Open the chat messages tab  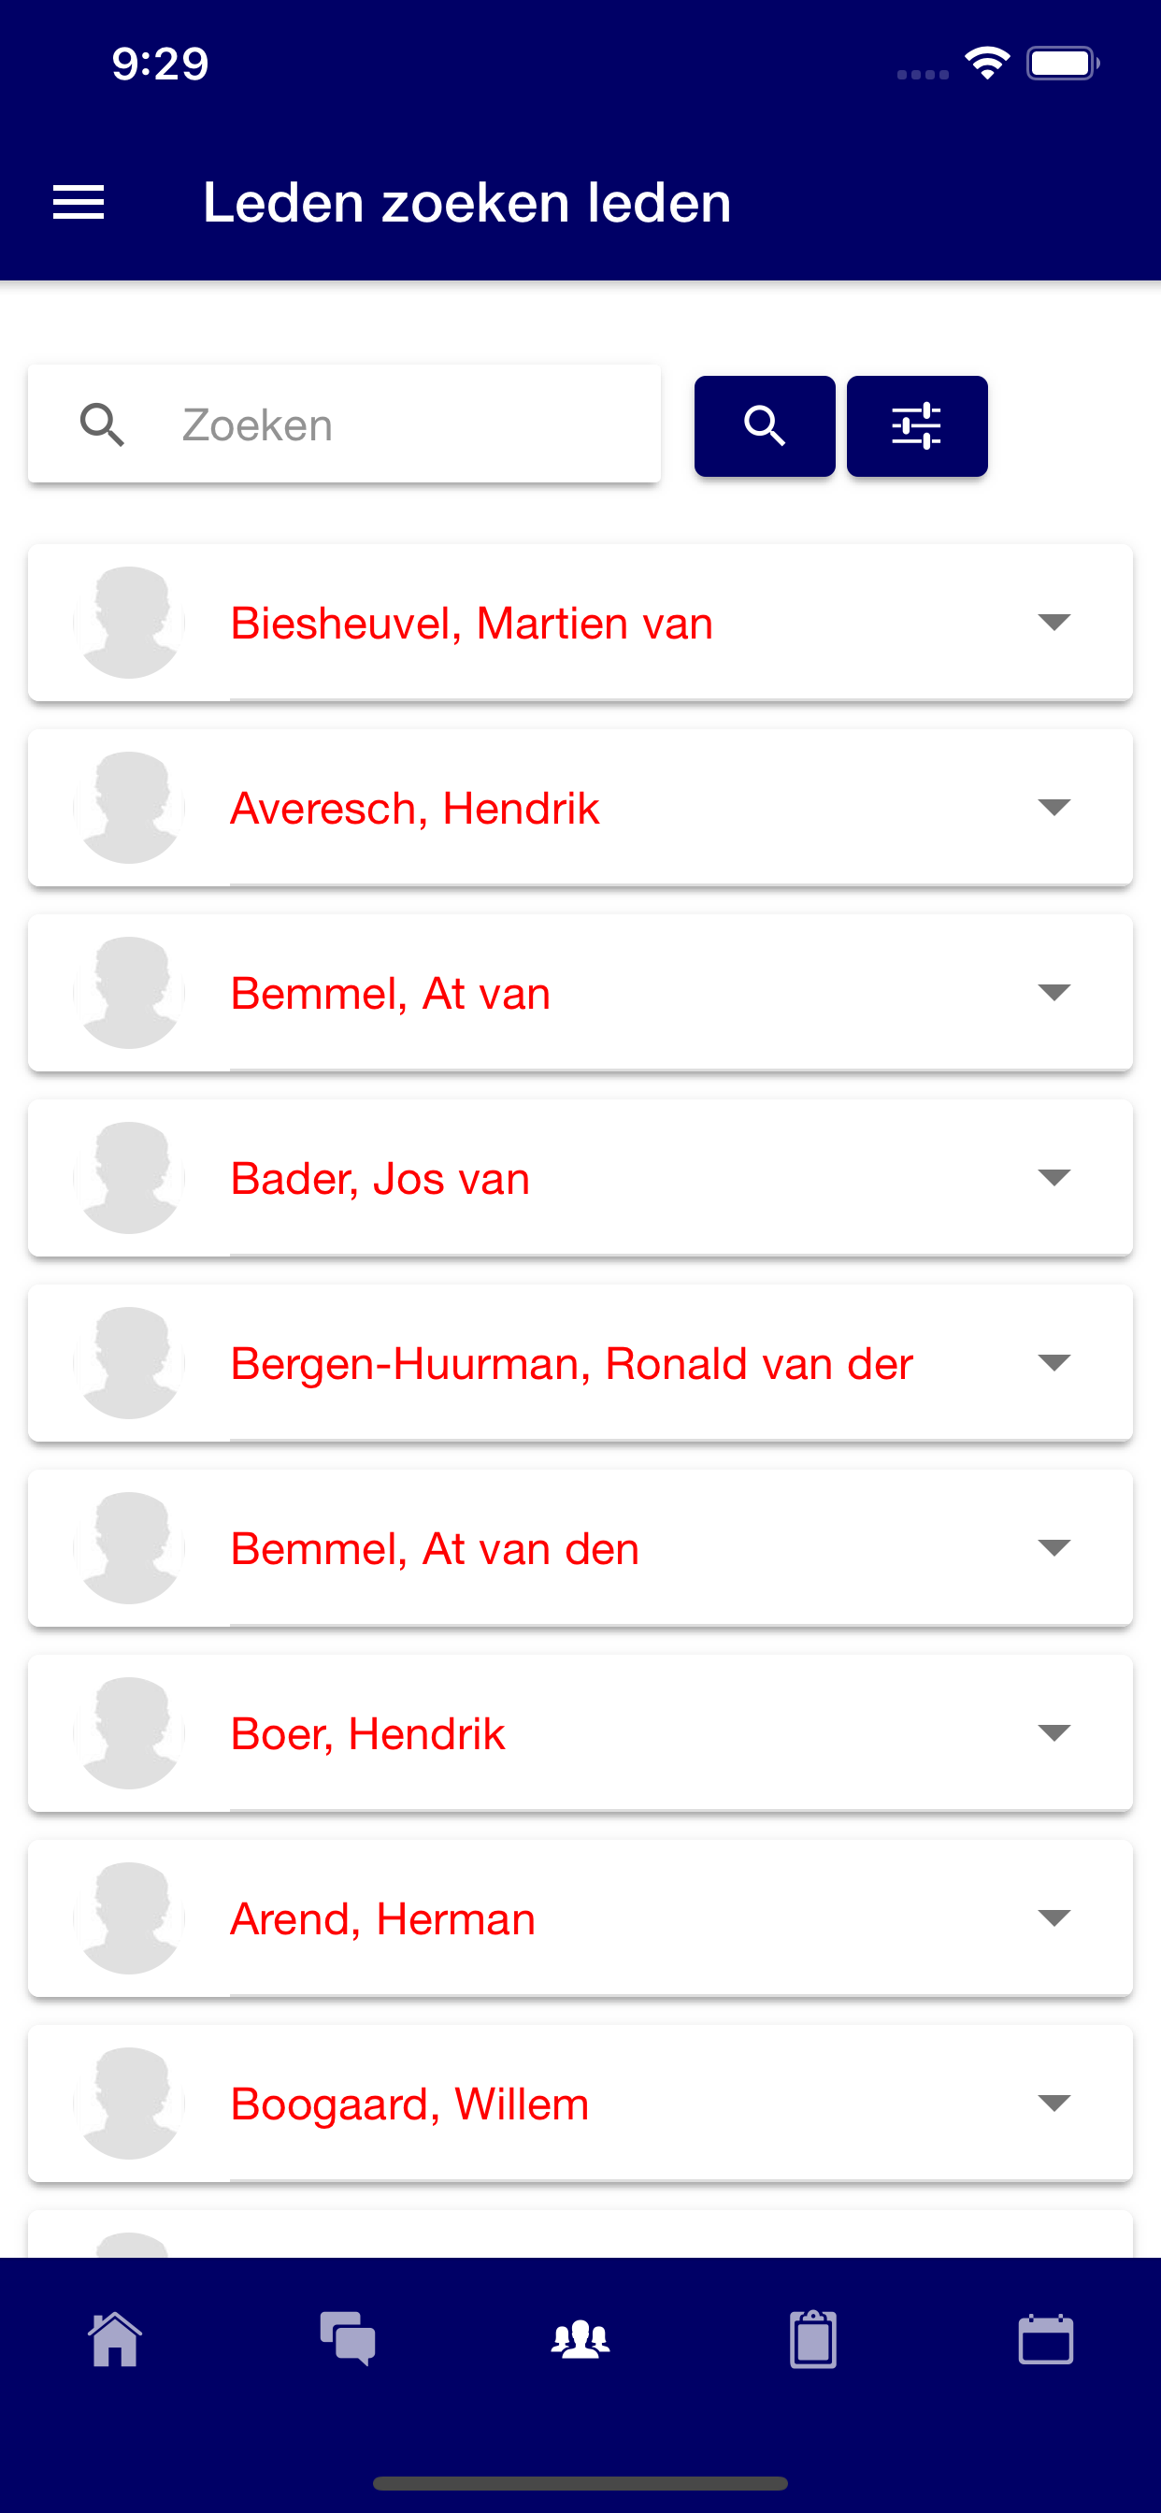click(349, 2339)
